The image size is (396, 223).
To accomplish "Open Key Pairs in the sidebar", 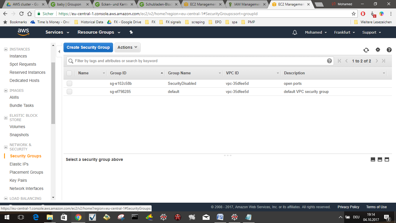I will pyautogui.click(x=18, y=180).
